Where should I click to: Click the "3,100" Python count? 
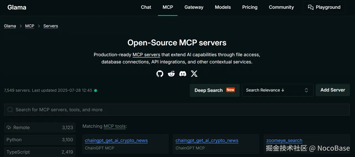coord(67,140)
